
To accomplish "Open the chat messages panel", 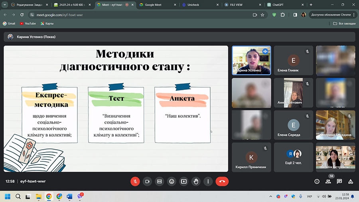I will [339, 181].
